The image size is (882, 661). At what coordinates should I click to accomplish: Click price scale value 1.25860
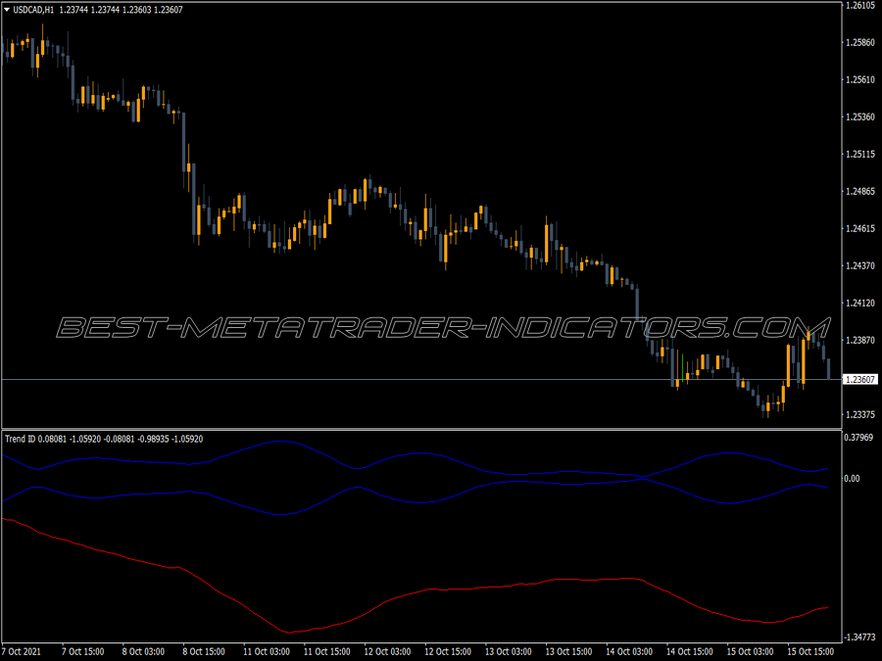tap(860, 42)
